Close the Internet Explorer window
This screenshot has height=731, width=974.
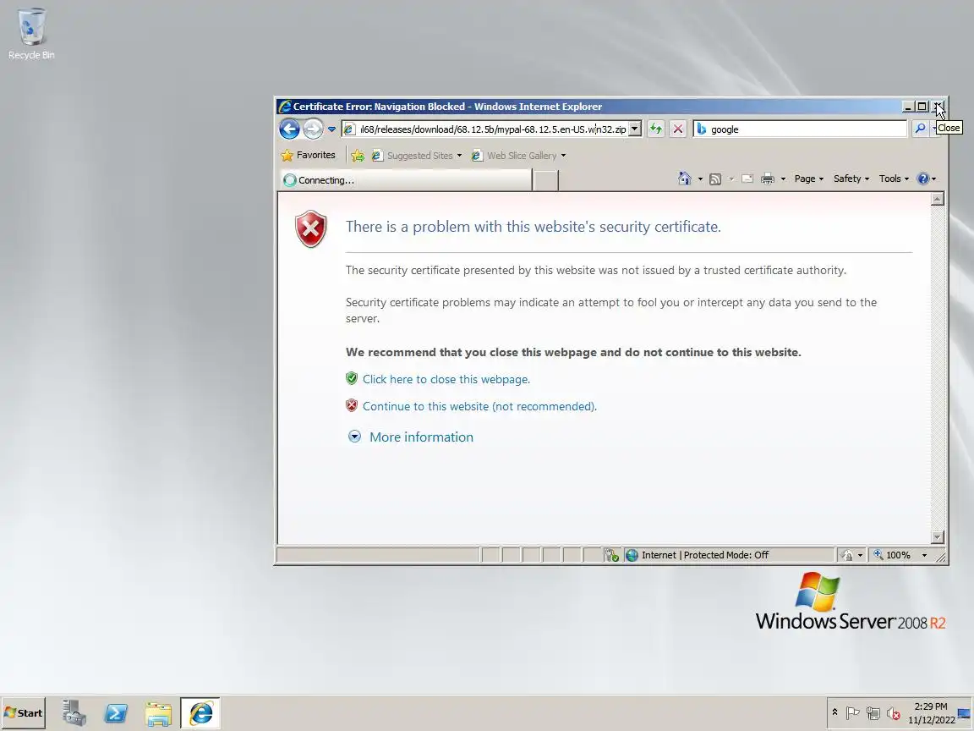(938, 107)
